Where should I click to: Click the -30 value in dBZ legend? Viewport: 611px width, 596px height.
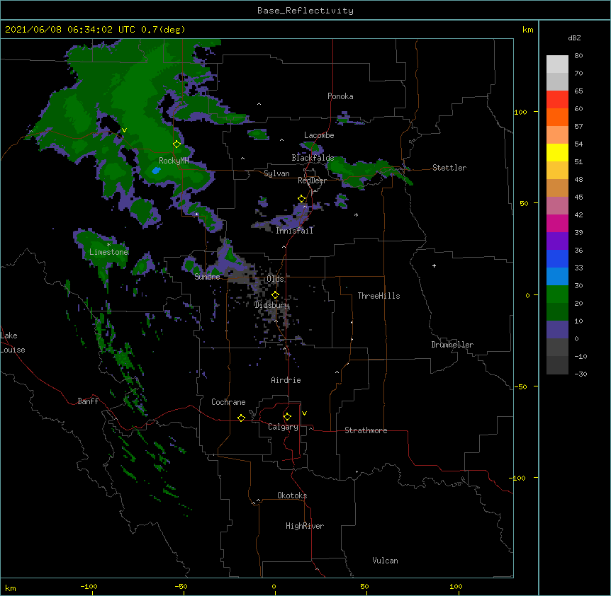(581, 374)
